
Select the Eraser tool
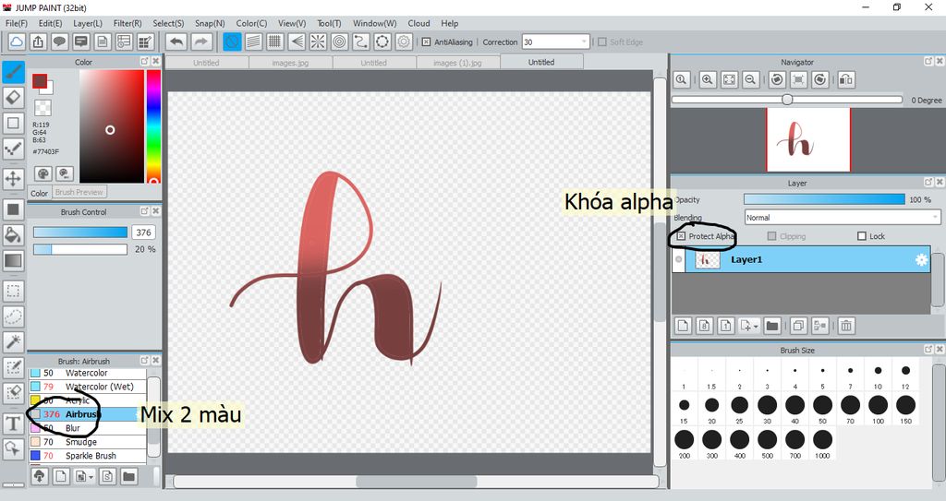pyautogui.click(x=13, y=97)
